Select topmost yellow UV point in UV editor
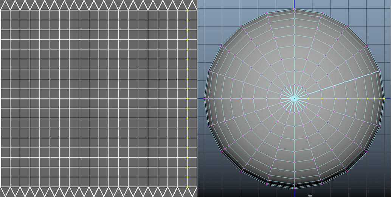 [x=188, y=10]
